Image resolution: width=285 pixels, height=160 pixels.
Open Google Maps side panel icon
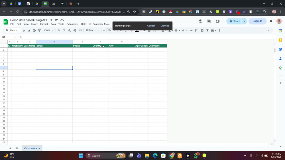(280, 68)
